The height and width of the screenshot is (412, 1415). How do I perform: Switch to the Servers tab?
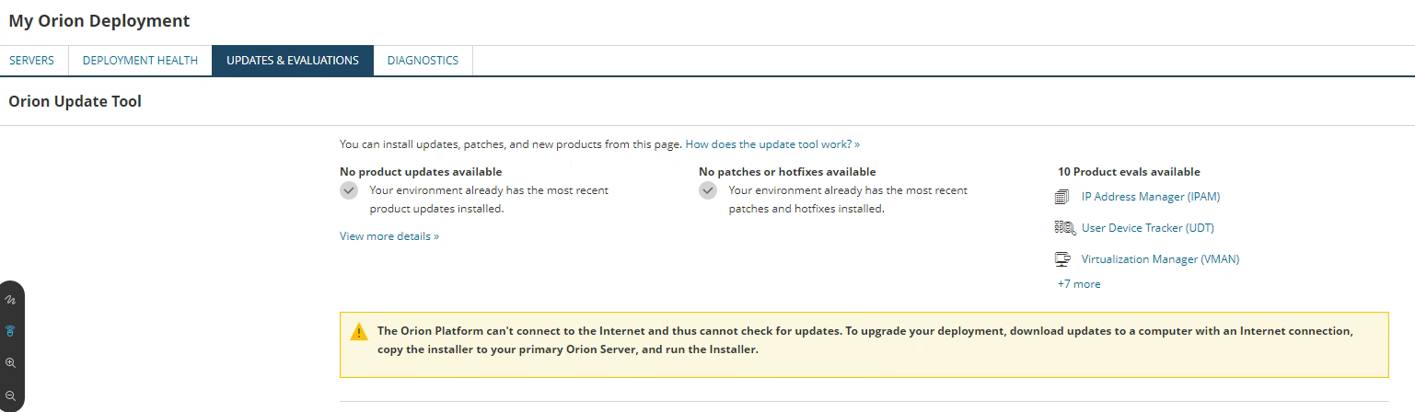coord(32,61)
